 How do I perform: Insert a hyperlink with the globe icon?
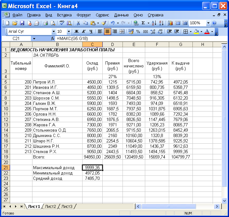(136, 23)
